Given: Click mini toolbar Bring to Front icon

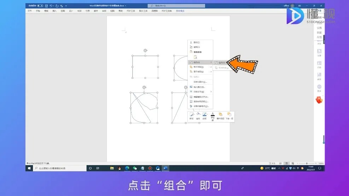Looking at the screenshot, I should click(x=220, y=114).
